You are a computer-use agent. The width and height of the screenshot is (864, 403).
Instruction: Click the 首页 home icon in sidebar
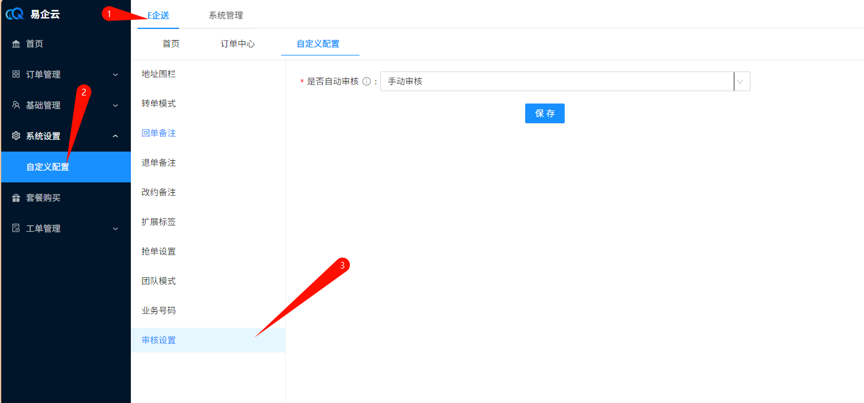(x=16, y=44)
